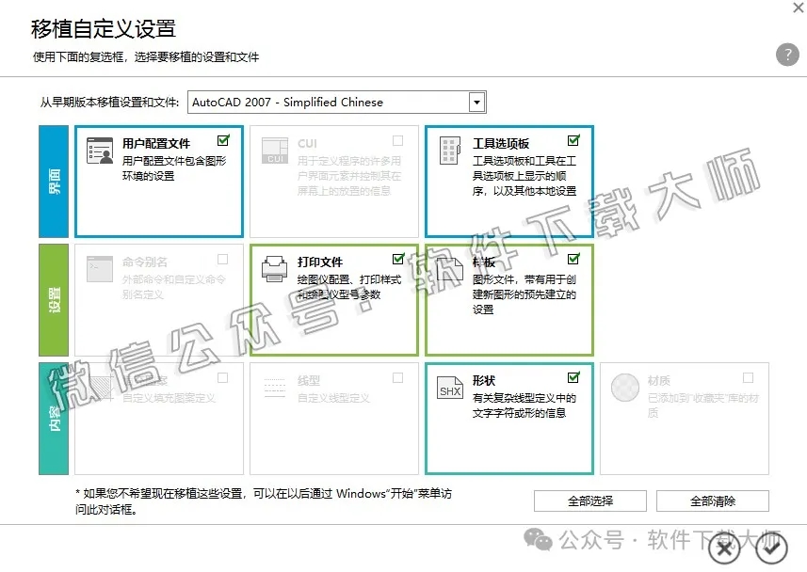The image size is (807, 572).
Task: Click the 填充图案 hatch pattern icon
Action: [99, 386]
